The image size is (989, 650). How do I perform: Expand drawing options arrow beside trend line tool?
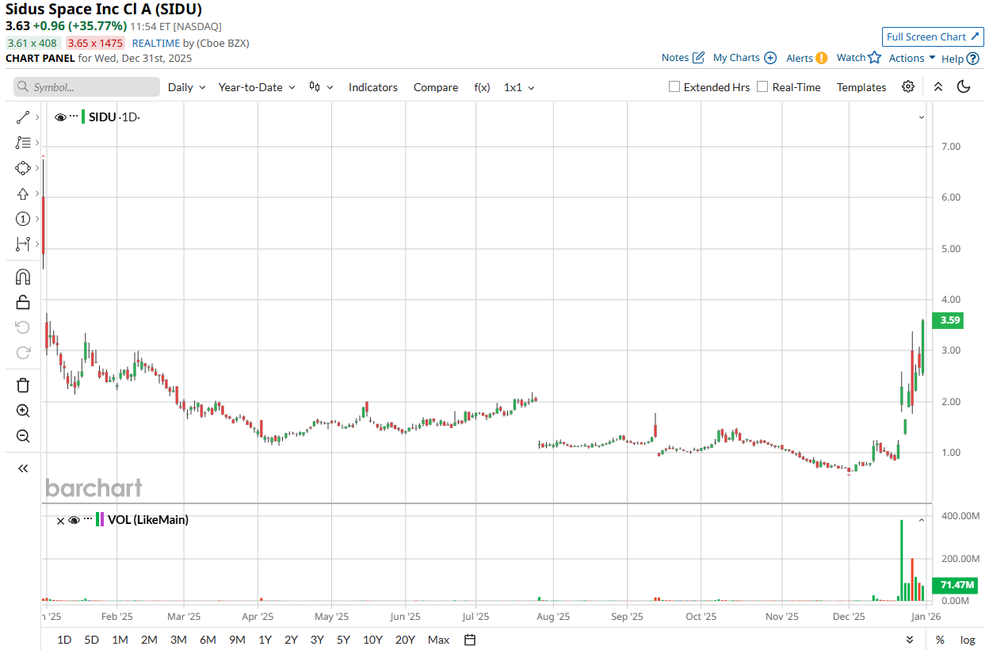(x=37, y=117)
